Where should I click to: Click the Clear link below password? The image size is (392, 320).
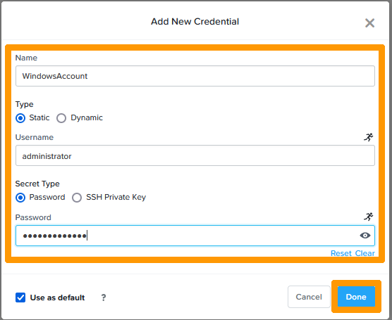365,253
